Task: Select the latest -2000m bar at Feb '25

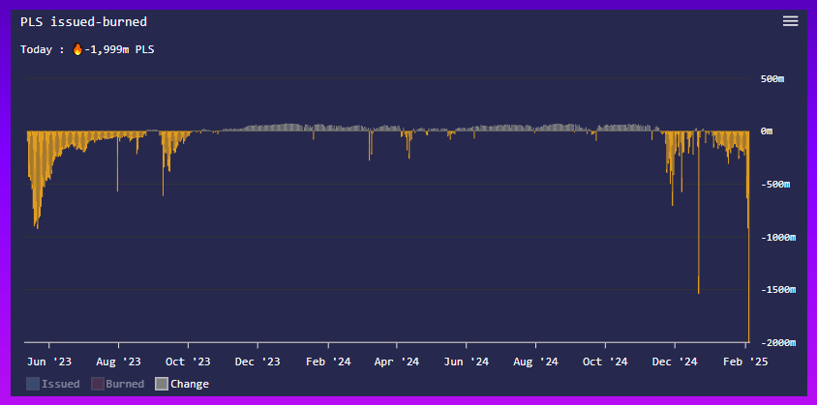Action: (x=748, y=237)
